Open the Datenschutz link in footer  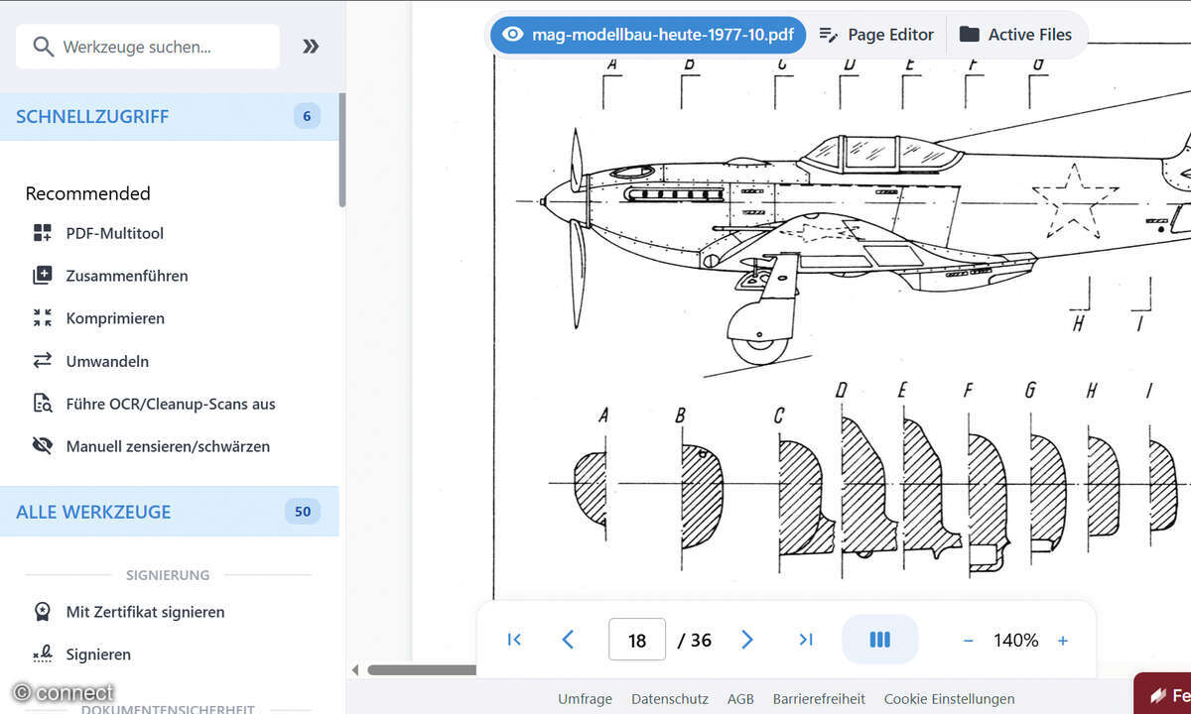tap(669, 699)
